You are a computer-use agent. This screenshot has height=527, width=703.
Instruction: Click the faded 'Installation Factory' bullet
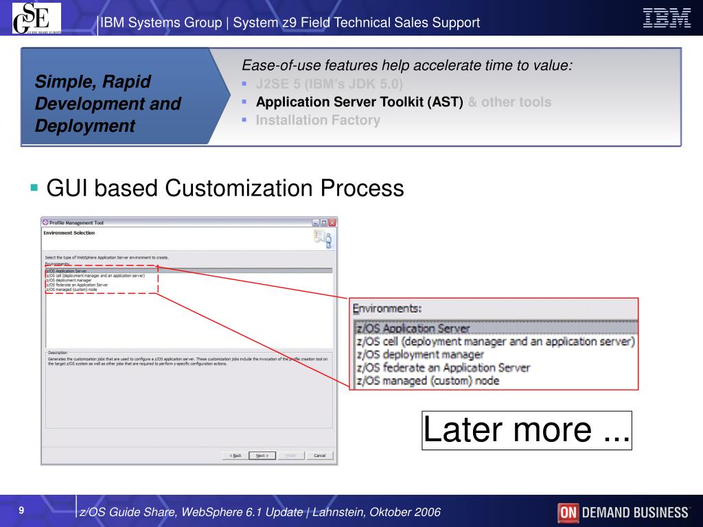pyautogui.click(x=318, y=120)
